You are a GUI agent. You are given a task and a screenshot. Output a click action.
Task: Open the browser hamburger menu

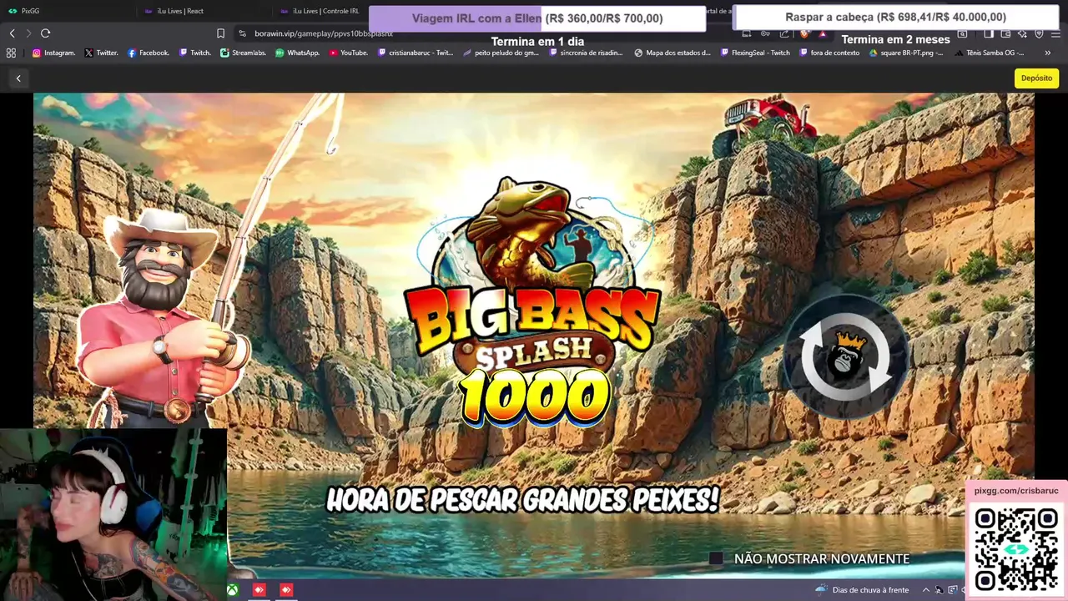point(1056,33)
